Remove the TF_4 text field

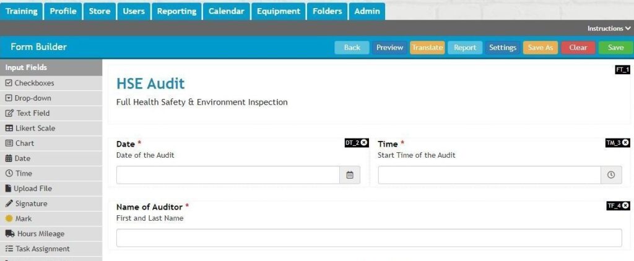coord(626,205)
